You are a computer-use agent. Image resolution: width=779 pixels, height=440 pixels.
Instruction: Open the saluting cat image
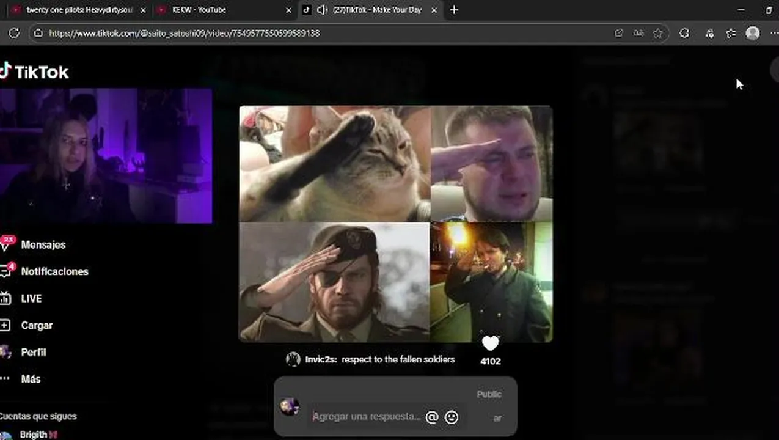335,163
